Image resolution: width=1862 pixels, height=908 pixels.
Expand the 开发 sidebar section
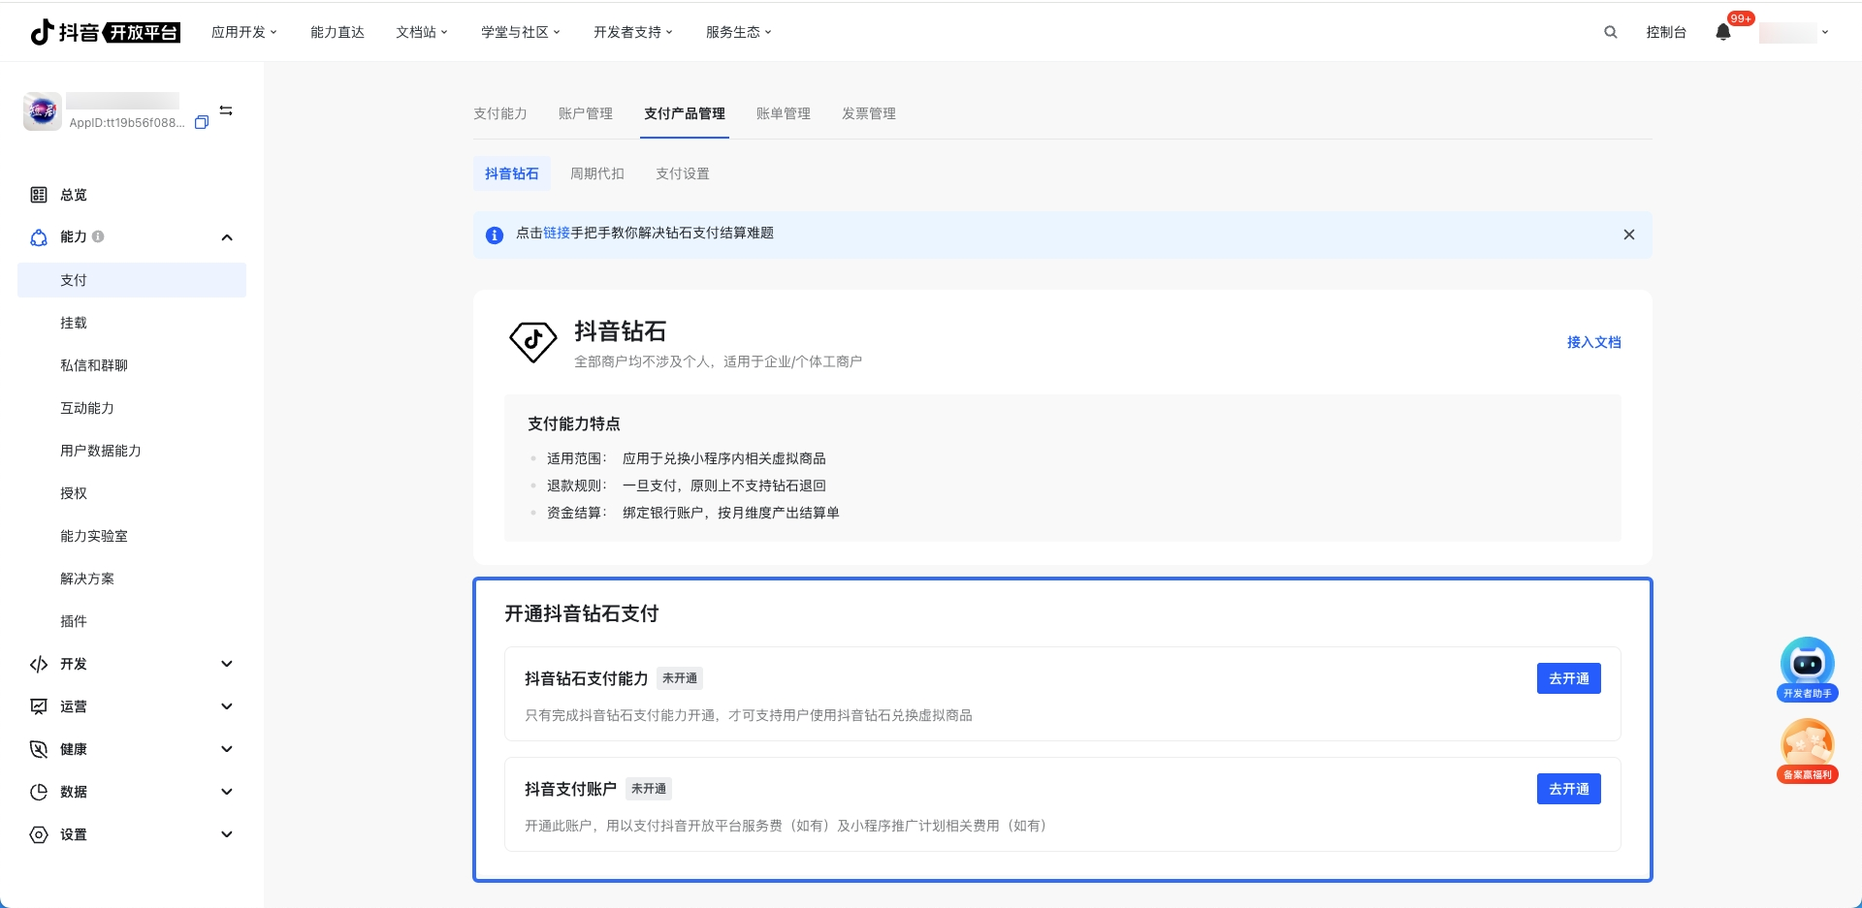(227, 664)
